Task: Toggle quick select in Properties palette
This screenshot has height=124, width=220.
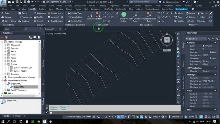Action: pyautogui.click(x=217, y=39)
